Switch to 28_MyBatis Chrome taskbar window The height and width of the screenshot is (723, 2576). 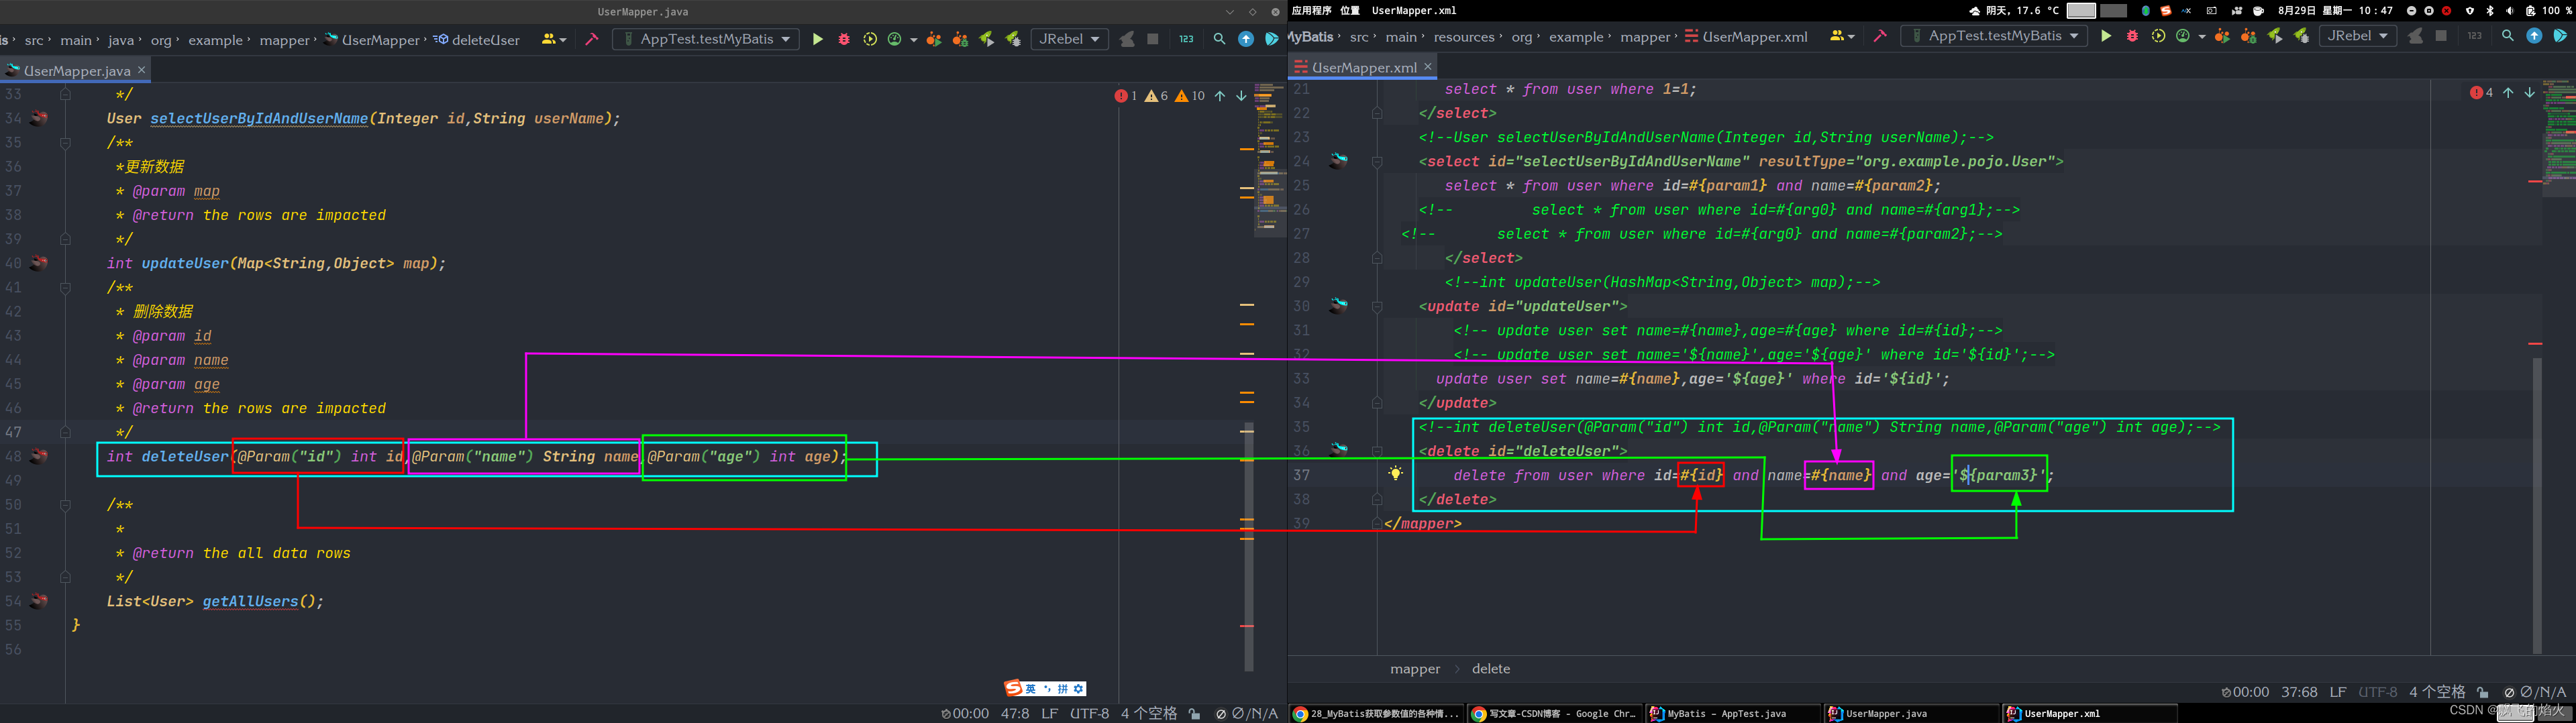click(1377, 713)
